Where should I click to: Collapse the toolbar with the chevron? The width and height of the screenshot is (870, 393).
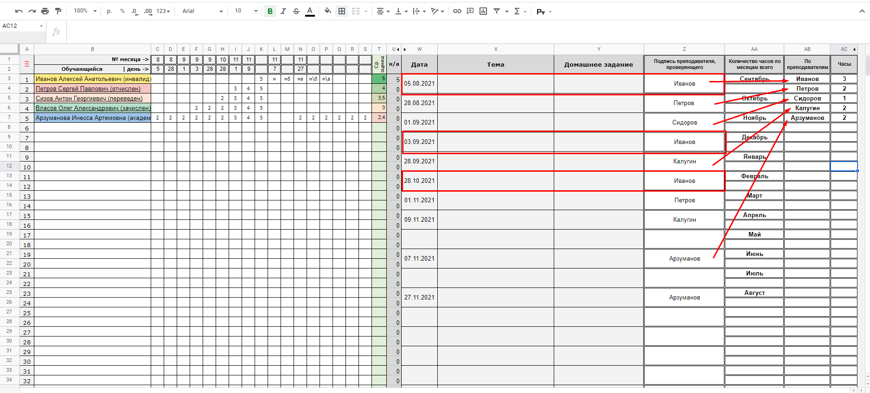tap(862, 11)
